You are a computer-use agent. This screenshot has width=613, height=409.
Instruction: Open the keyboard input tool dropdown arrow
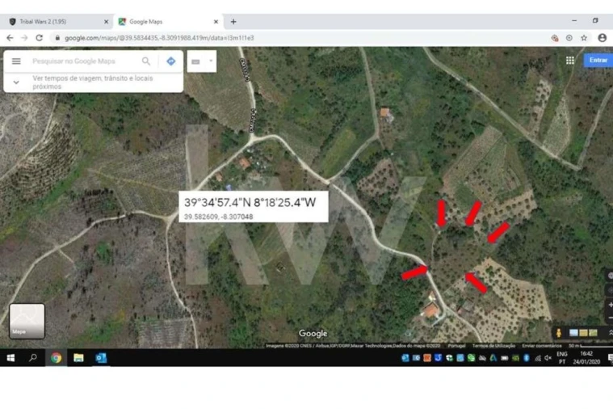(211, 61)
